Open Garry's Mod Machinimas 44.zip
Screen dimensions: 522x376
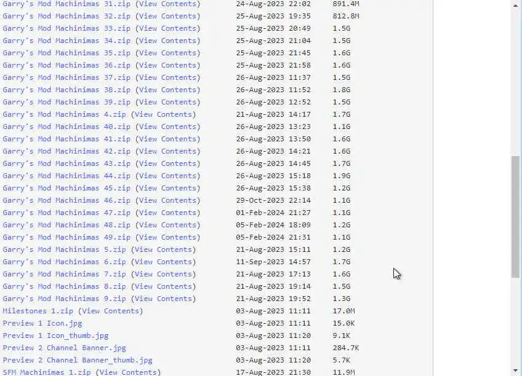pos(66,176)
